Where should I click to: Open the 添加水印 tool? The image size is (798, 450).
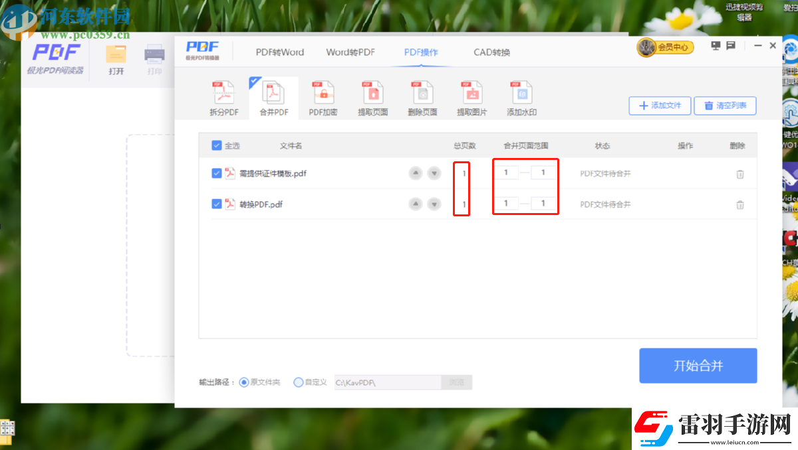521,96
